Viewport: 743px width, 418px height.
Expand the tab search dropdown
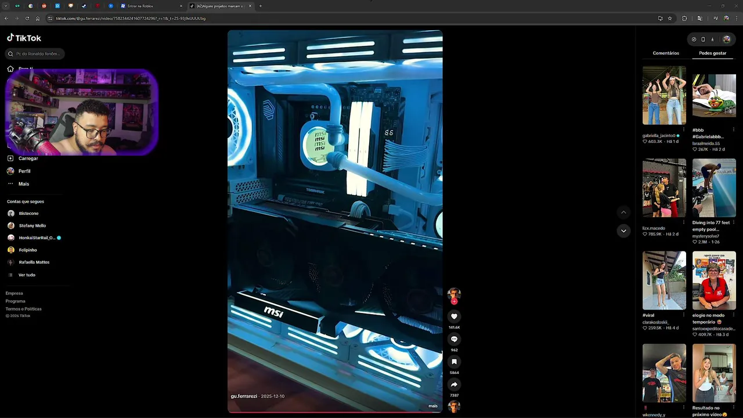coord(5,6)
